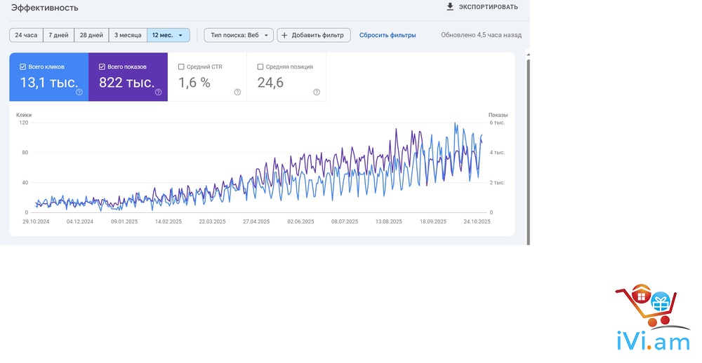Click the export download icon

450,7
